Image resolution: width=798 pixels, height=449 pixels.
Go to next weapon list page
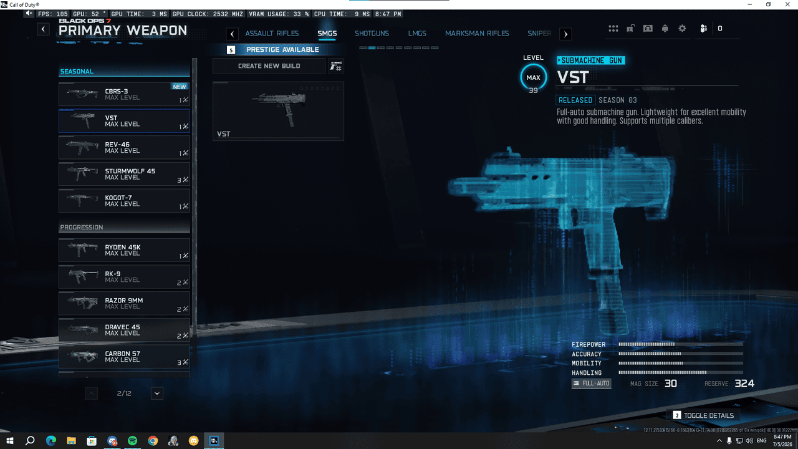[157, 393]
